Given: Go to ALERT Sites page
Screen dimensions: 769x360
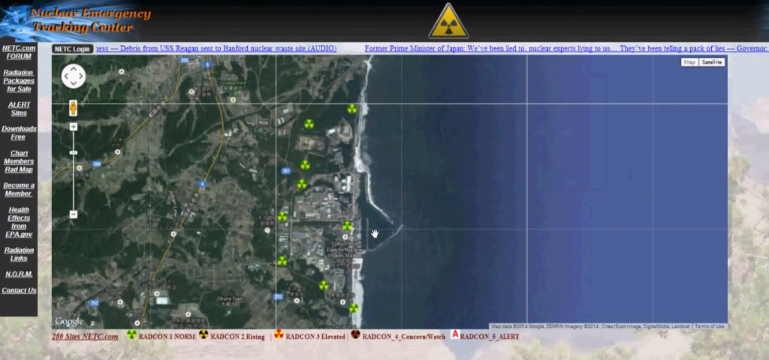Looking at the screenshot, I should (x=19, y=108).
